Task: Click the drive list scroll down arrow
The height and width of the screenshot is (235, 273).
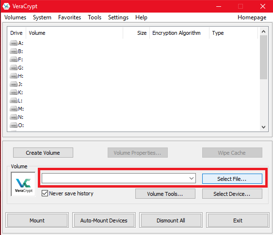Action: coord(263,127)
